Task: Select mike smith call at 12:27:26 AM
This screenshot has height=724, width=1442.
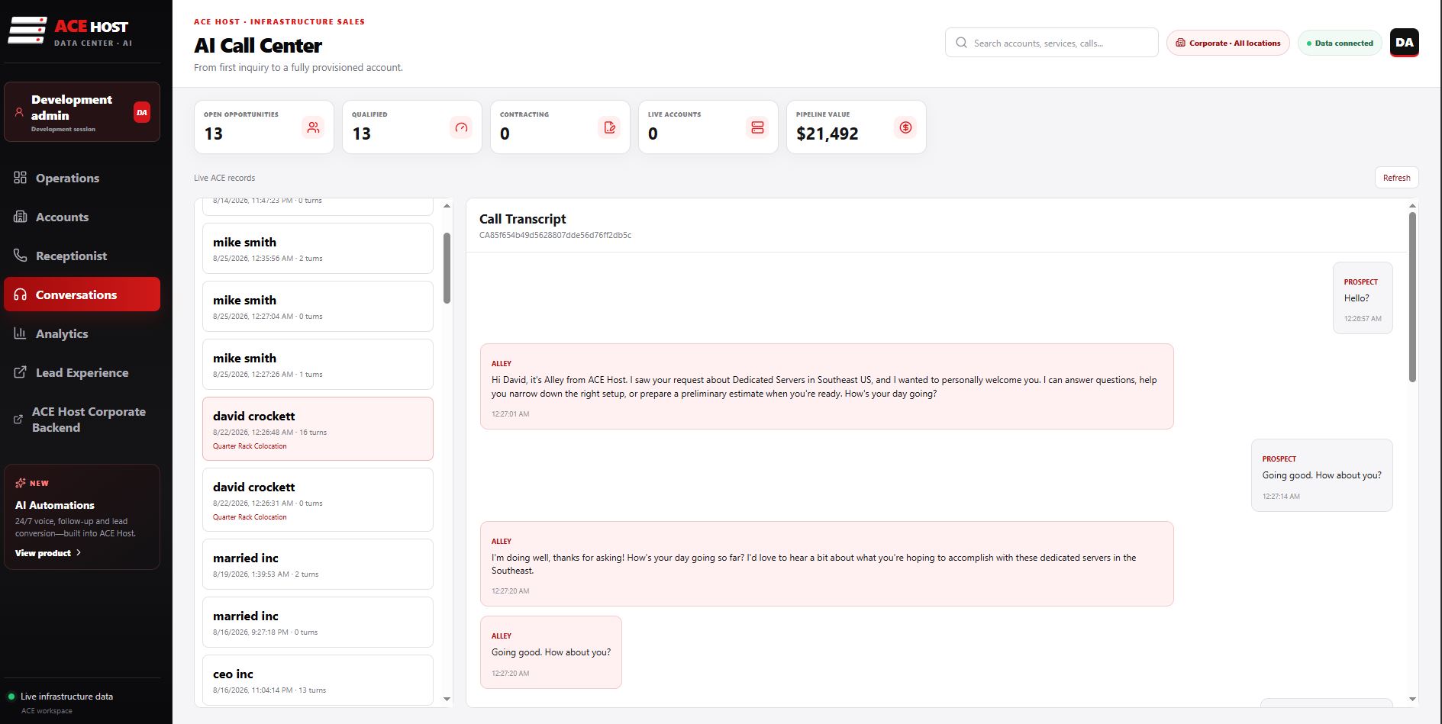Action: (318, 365)
